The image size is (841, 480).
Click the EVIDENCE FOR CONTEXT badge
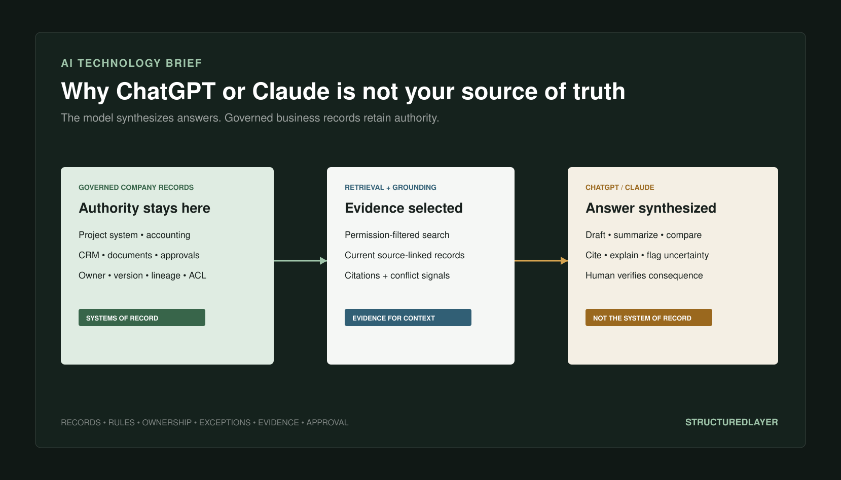[408, 317]
